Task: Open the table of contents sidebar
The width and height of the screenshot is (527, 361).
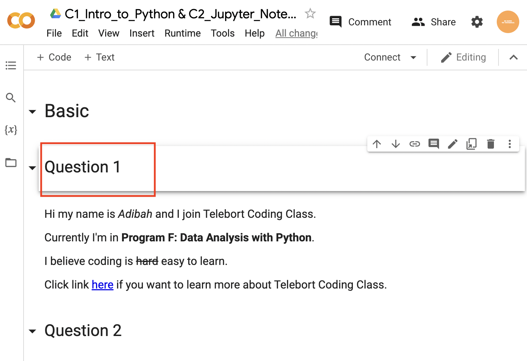Action: (x=11, y=65)
